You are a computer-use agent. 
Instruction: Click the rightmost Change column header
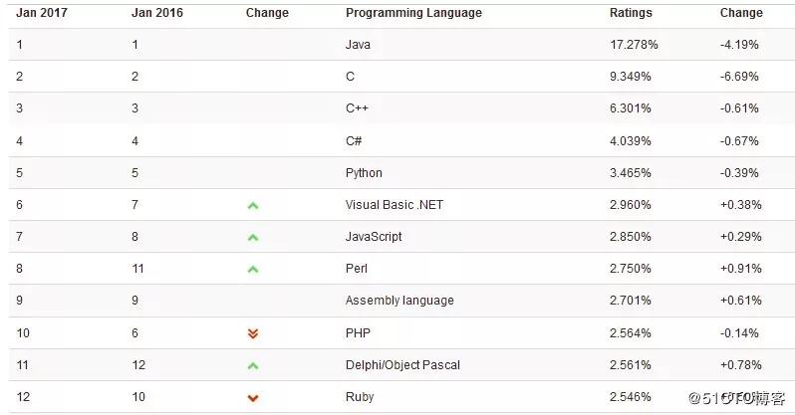click(741, 13)
